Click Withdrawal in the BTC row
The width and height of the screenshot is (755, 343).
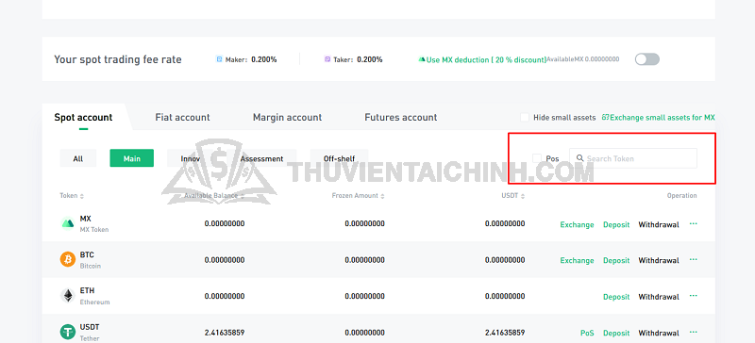pyautogui.click(x=659, y=260)
